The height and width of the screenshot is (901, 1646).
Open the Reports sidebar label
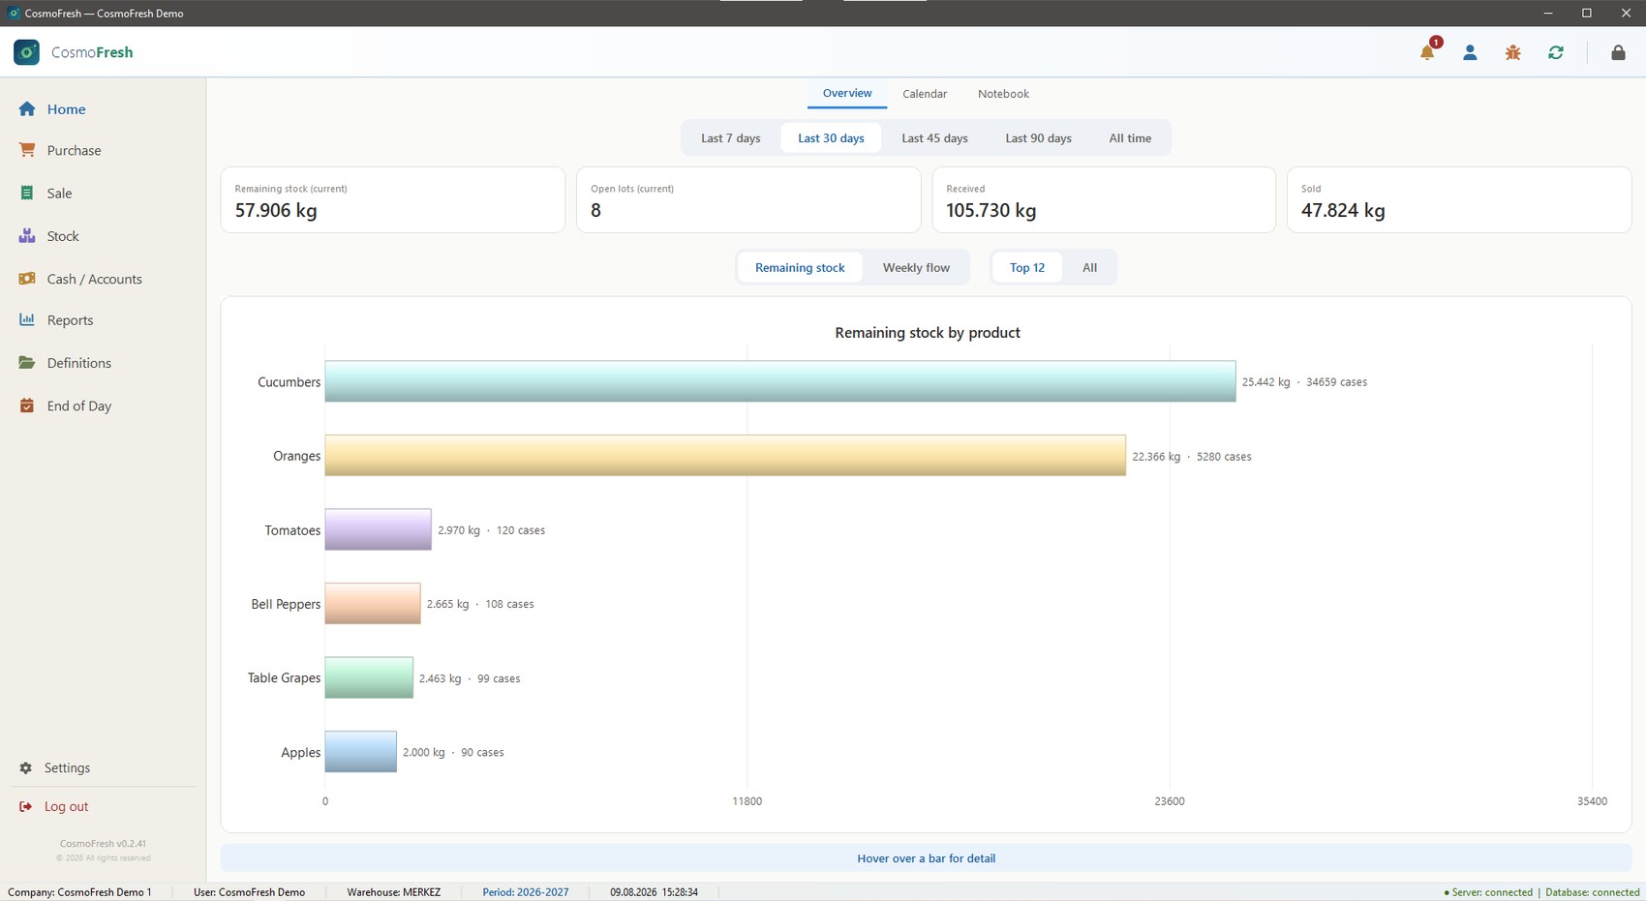pyautogui.click(x=70, y=320)
